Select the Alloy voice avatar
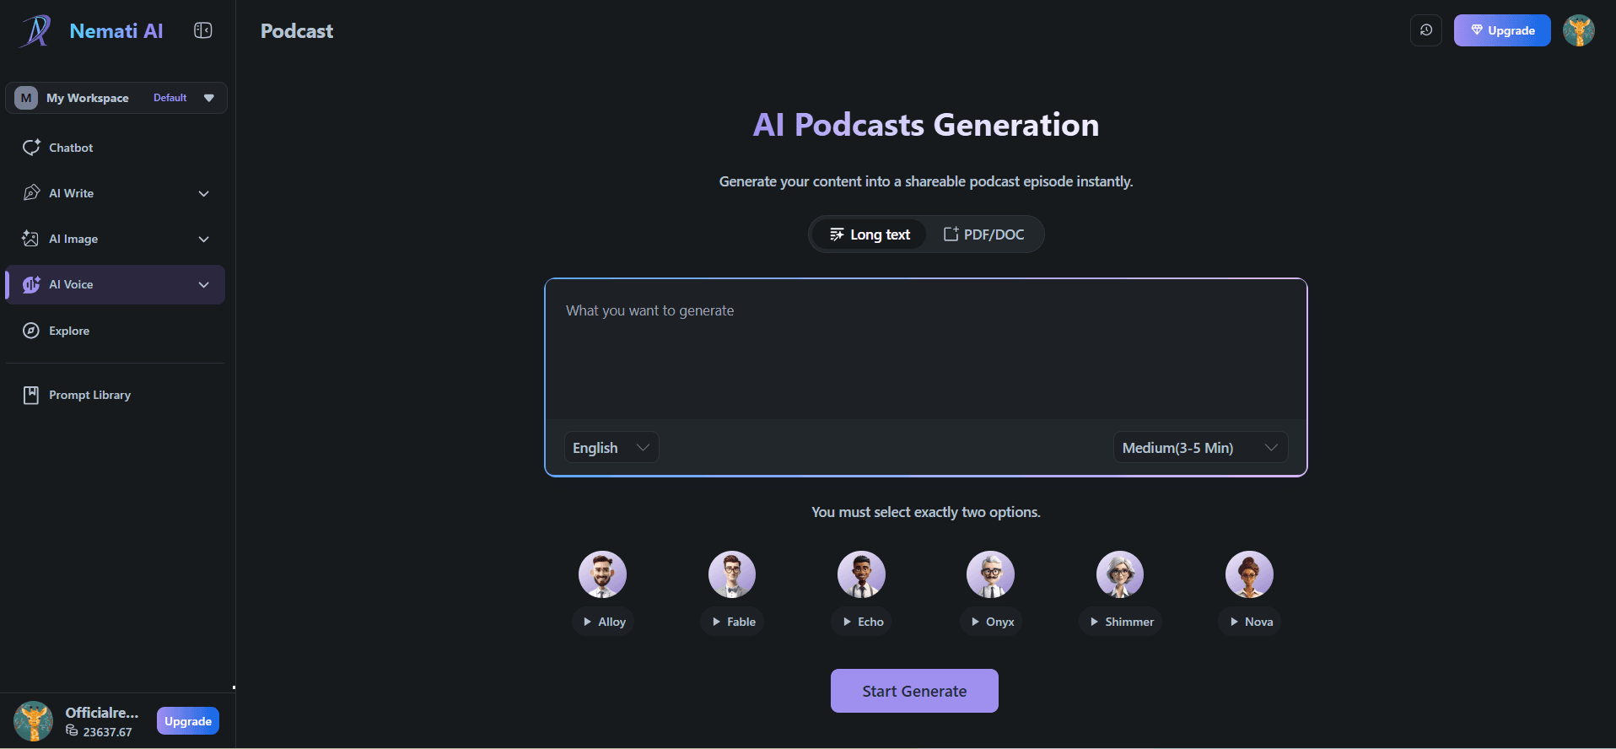Image resolution: width=1616 pixels, height=749 pixels. [602, 574]
